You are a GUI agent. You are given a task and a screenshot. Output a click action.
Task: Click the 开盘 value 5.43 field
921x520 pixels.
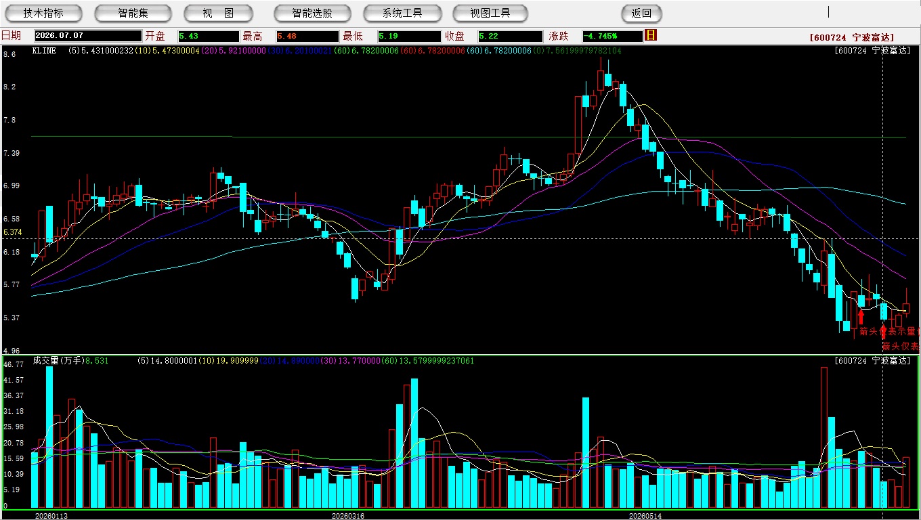click(x=209, y=36)
